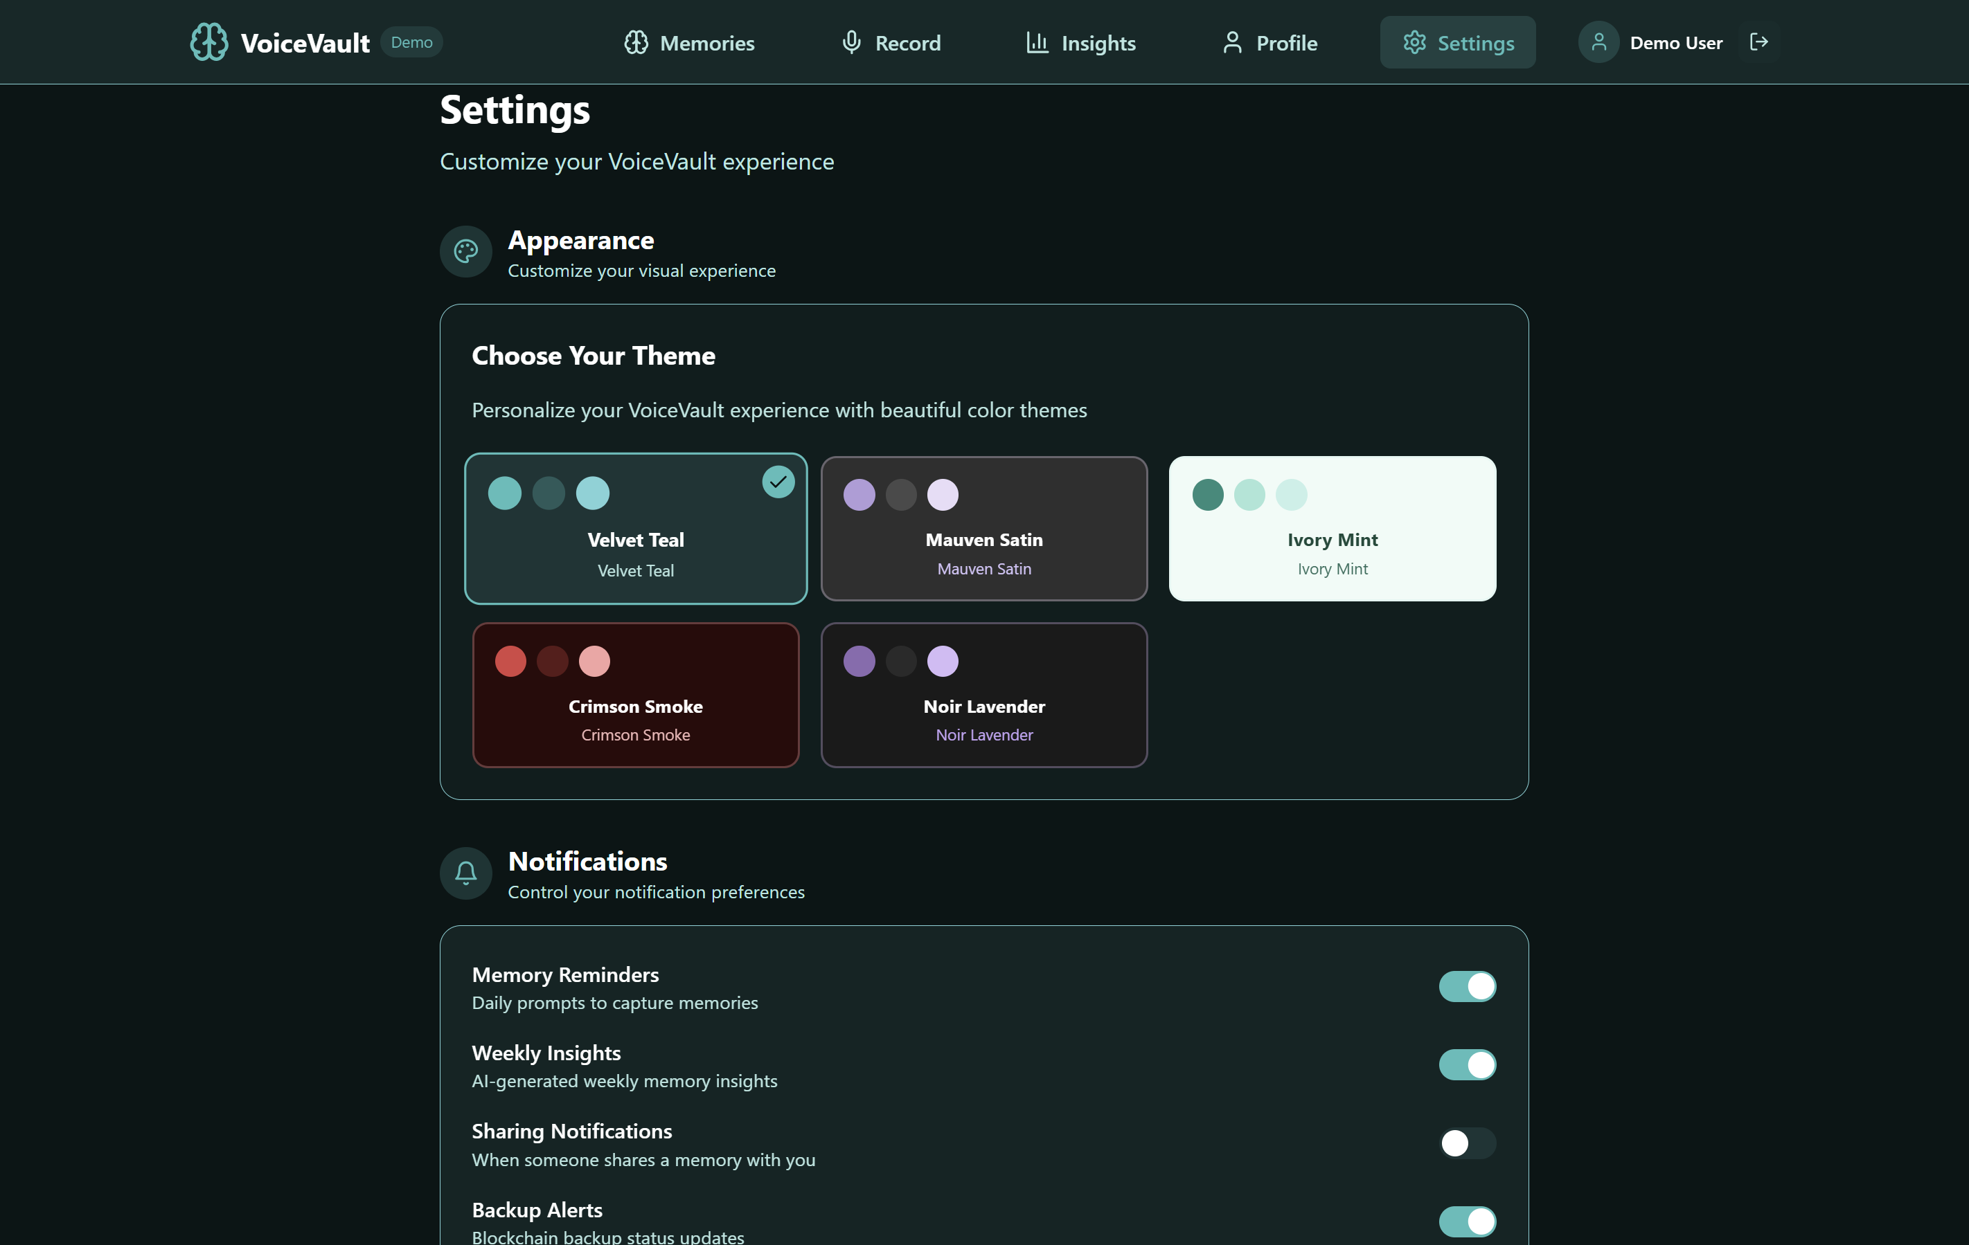Click the Appearance palette icon
Viewport: 1969px width, 1245px height.
pos(465,252)
